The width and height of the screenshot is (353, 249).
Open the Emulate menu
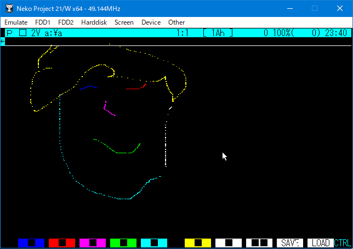pos(16,22)
